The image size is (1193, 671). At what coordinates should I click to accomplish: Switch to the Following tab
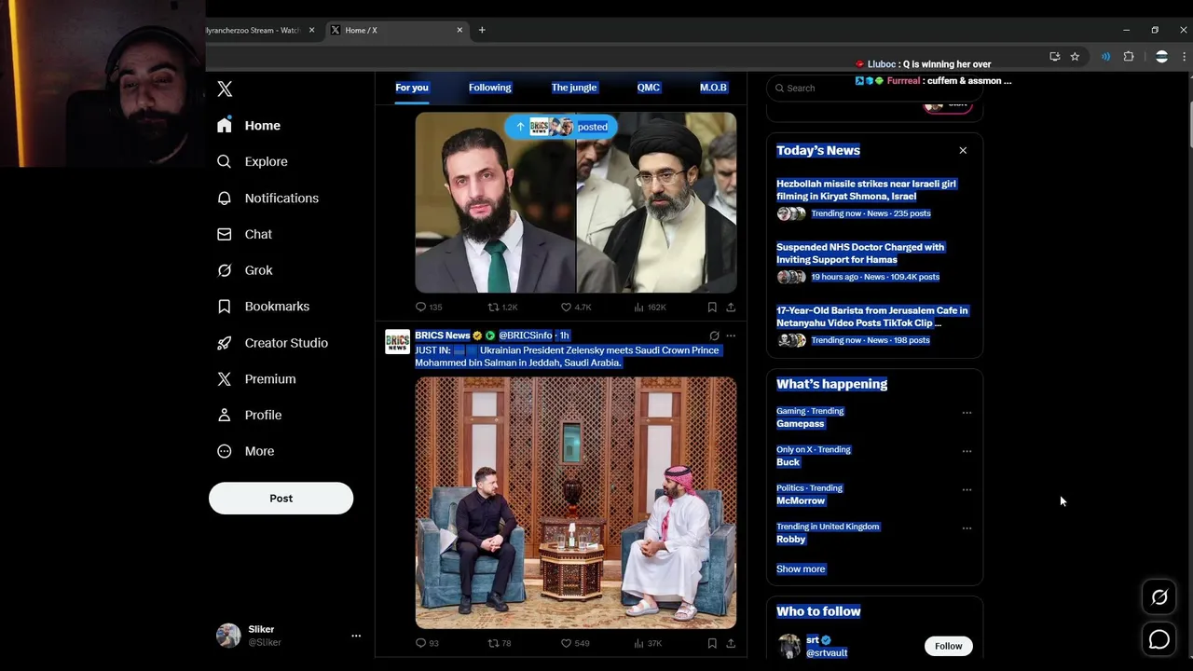pyautogui.click(x=489, y=88)
